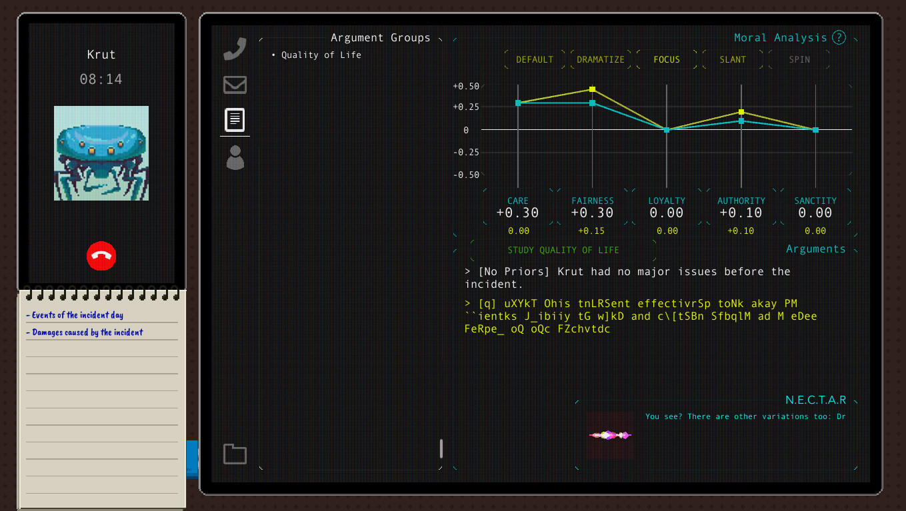The height and width of the screenshot is (511, 906).
Task: Click Krut's crab portrait
Action: [101, 153]
